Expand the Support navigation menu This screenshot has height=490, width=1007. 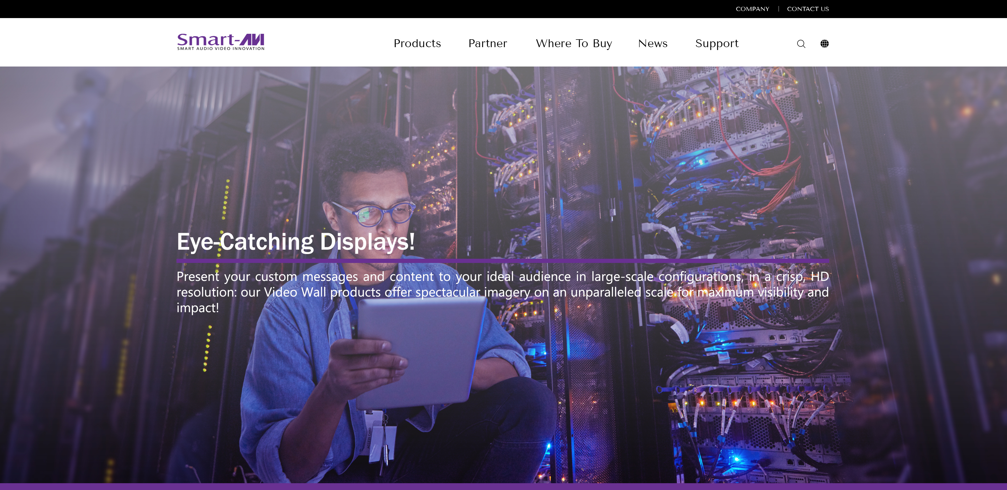716,43
